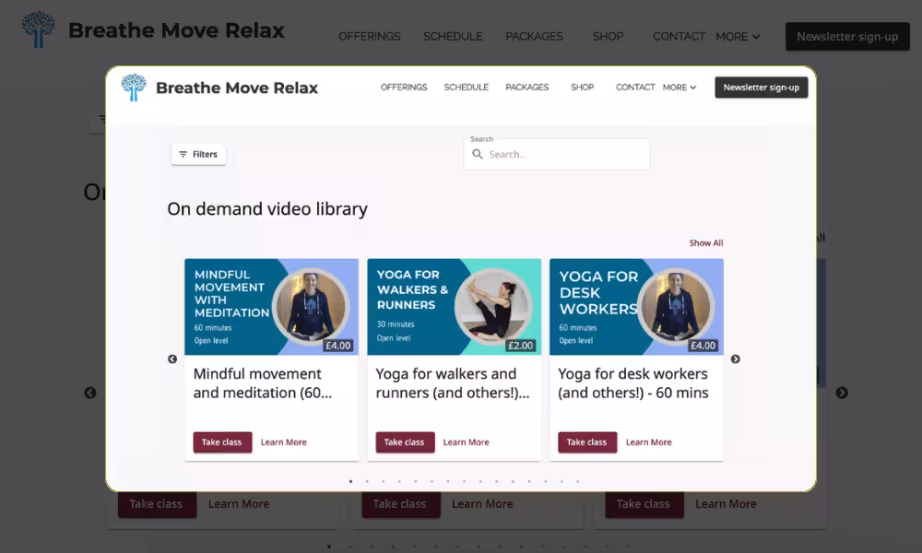Open OFFERINGS on the background page navigation
The image size is (922, 553).
pos(370,37)
